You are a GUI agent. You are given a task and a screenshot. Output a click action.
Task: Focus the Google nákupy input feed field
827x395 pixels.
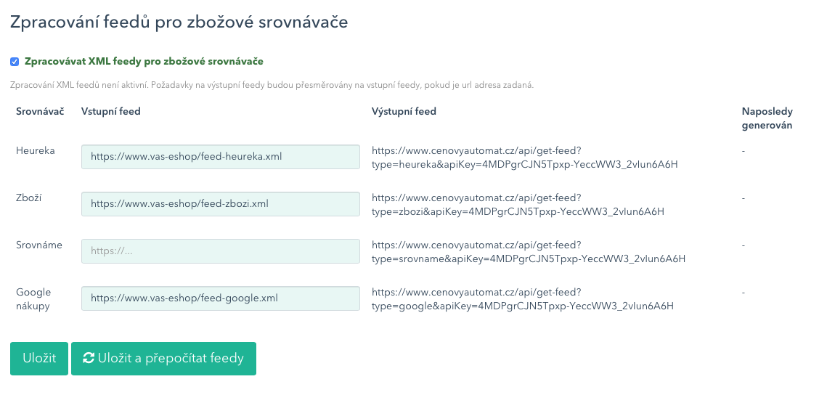pos(221,298)
